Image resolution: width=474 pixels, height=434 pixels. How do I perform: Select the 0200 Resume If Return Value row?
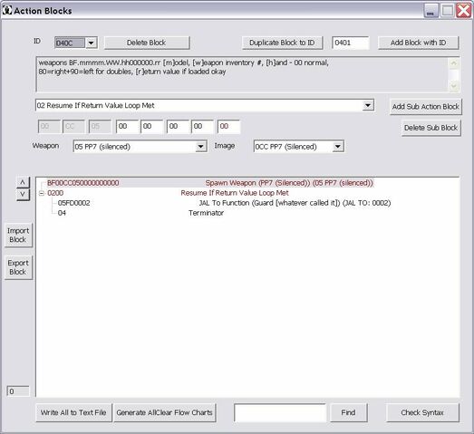pyautogui.click(x=168, y=193)
